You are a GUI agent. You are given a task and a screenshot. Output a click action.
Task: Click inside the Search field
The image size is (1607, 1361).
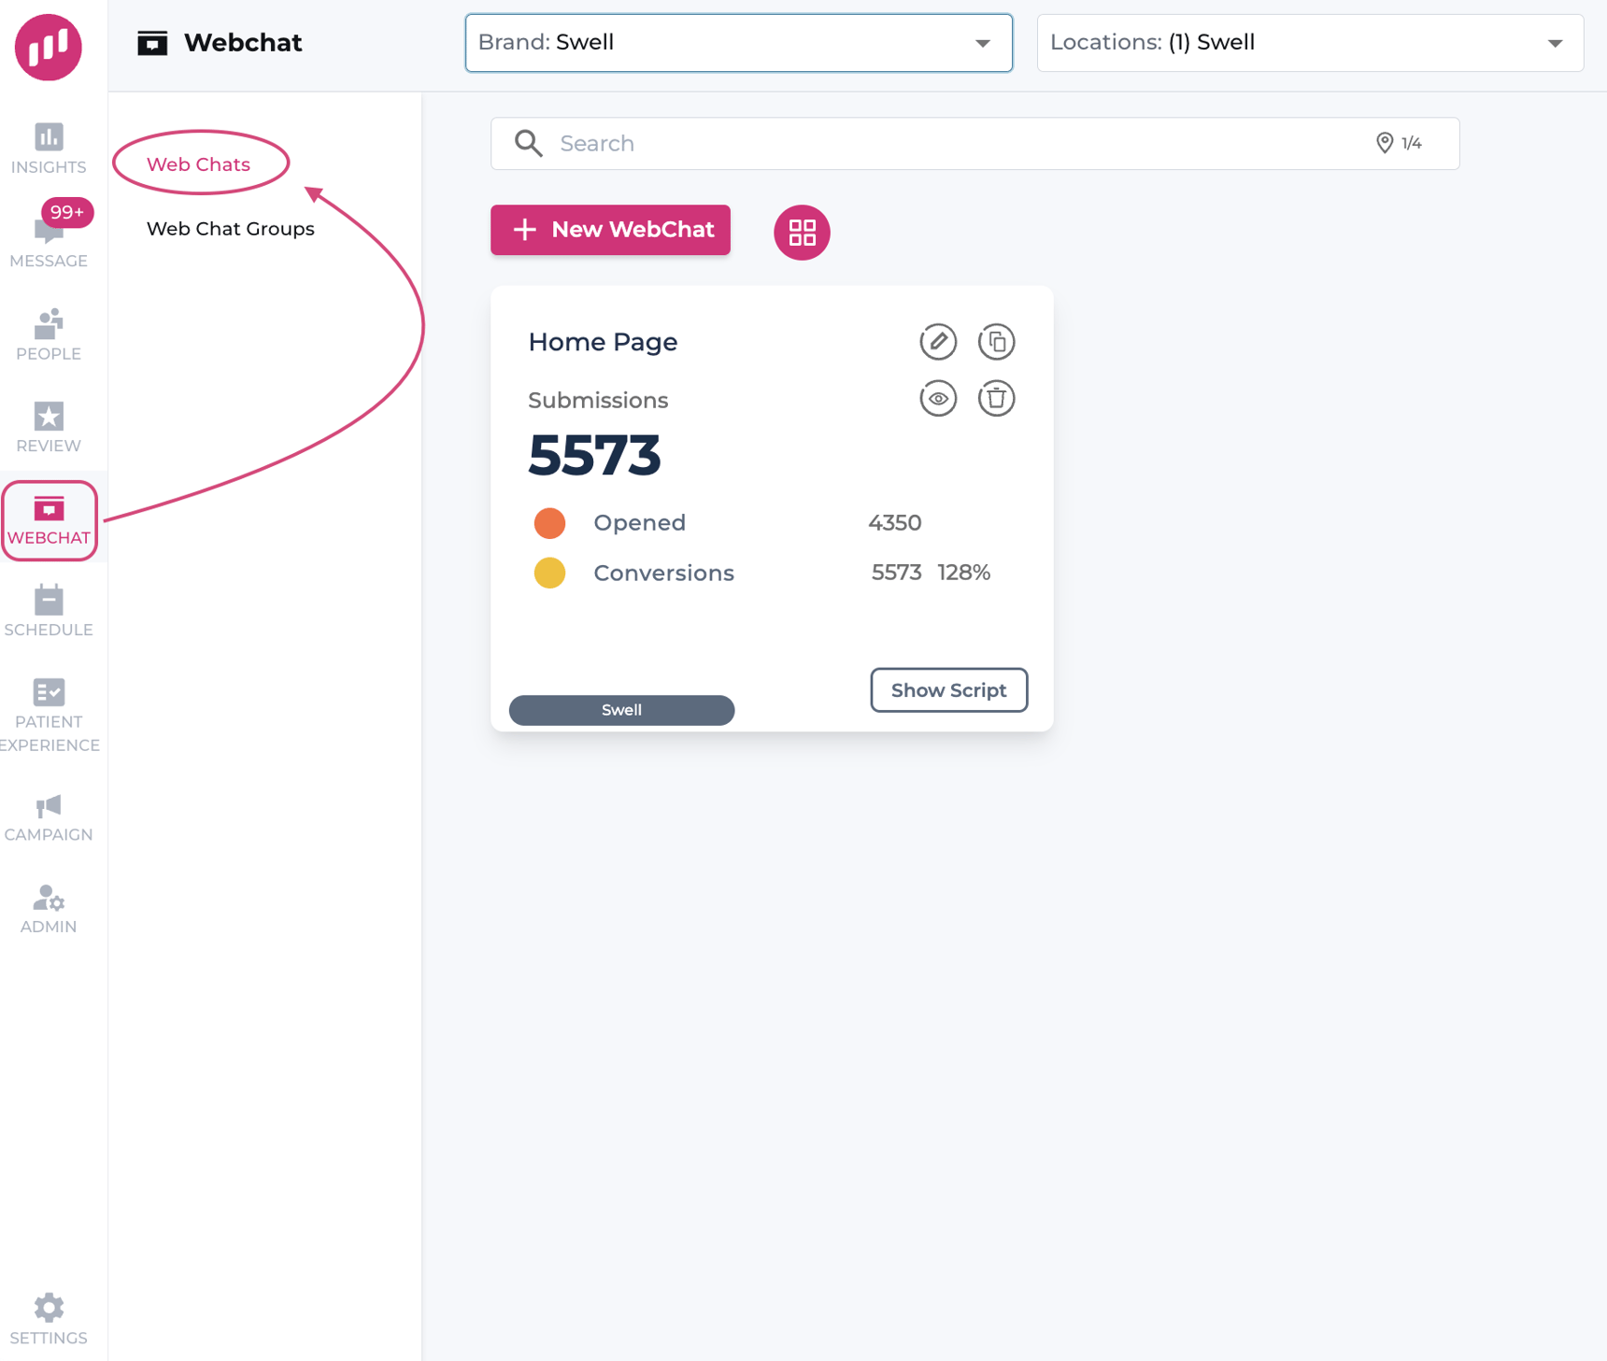841,143
